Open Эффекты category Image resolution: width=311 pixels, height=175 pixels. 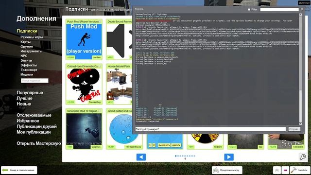tap(29, 65)
